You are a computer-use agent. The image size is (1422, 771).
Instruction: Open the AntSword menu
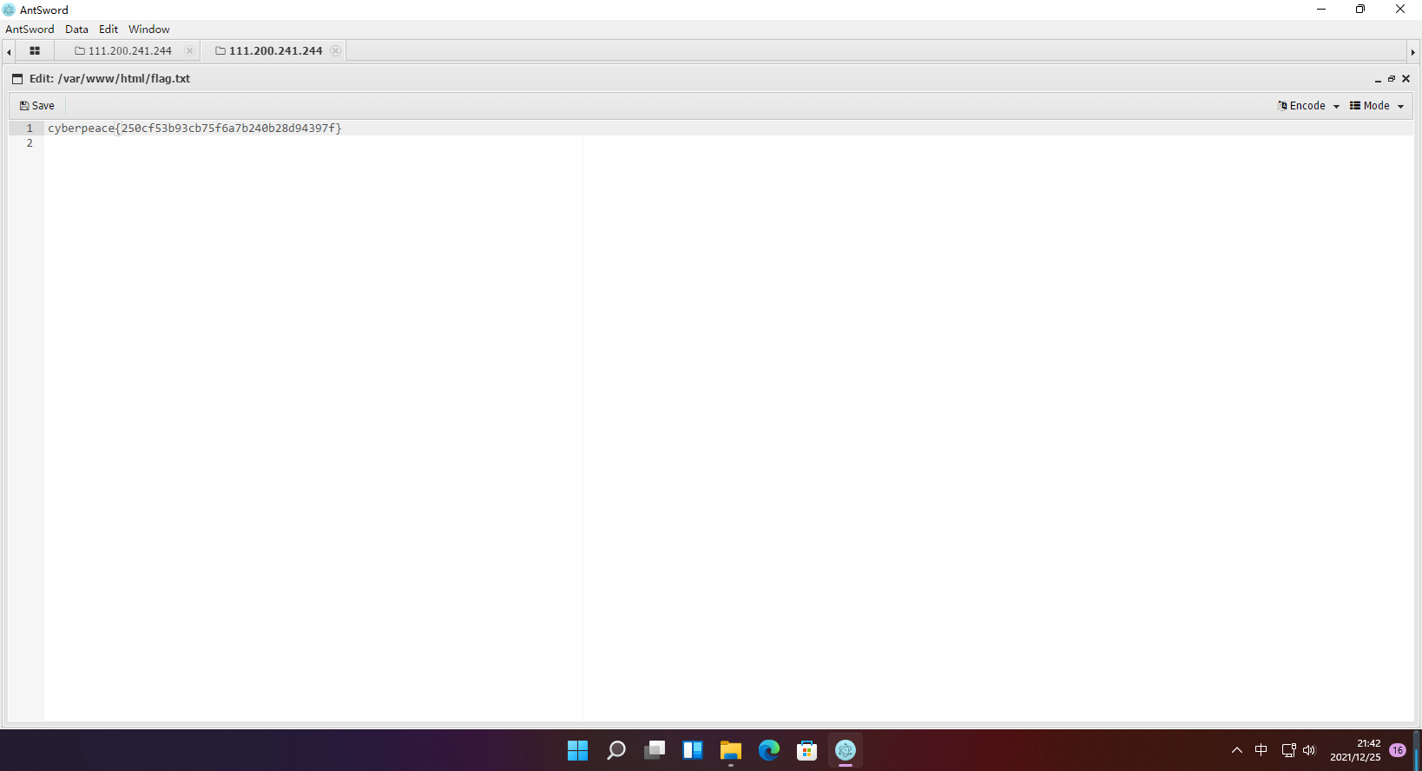click(30, 29)
